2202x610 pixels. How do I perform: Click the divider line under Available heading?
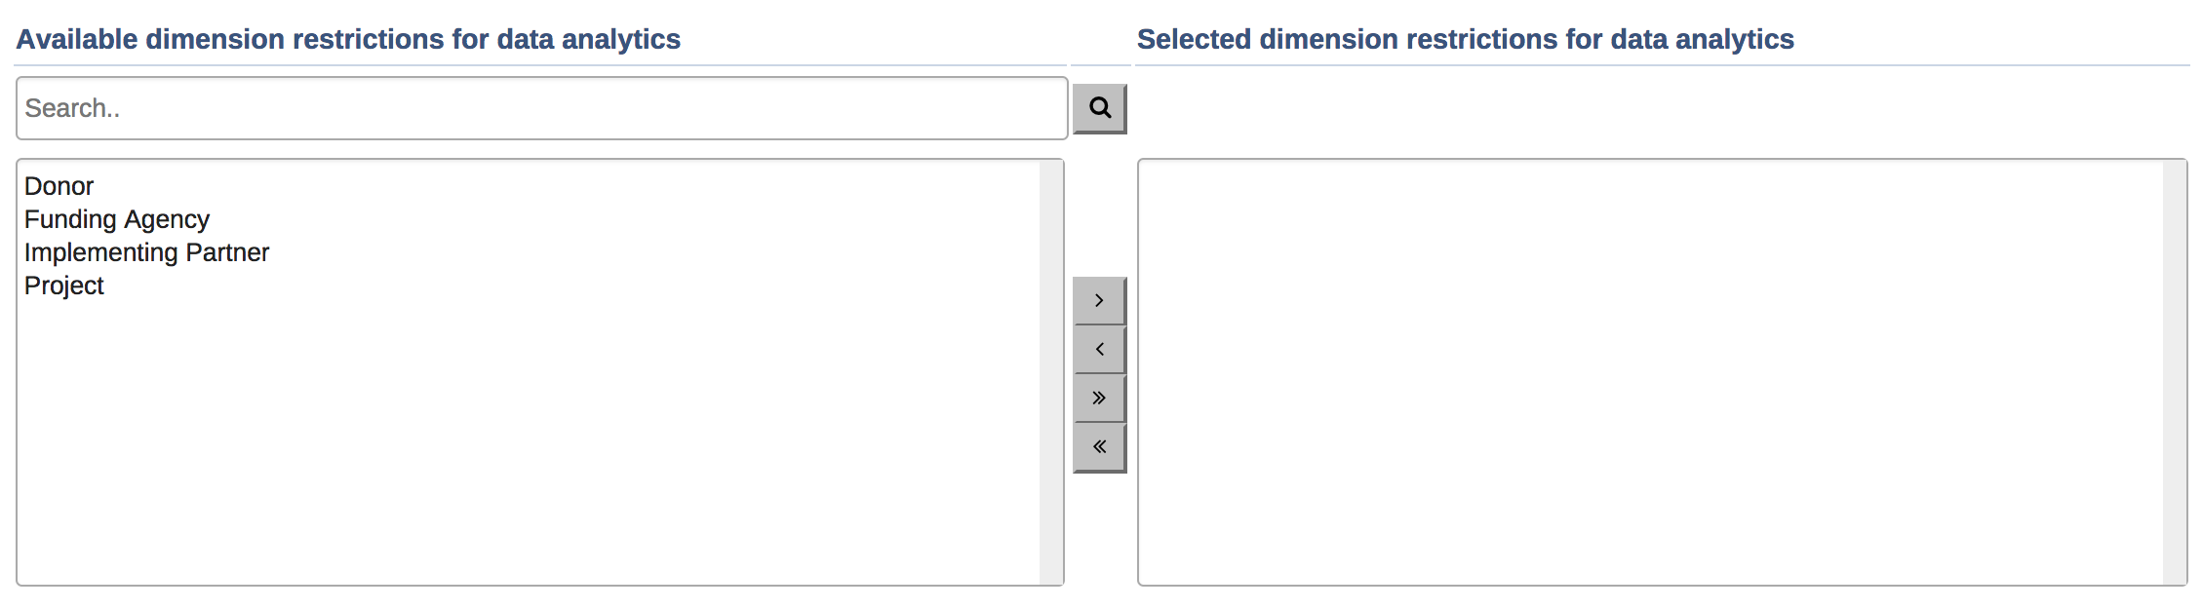coord(540,65)
